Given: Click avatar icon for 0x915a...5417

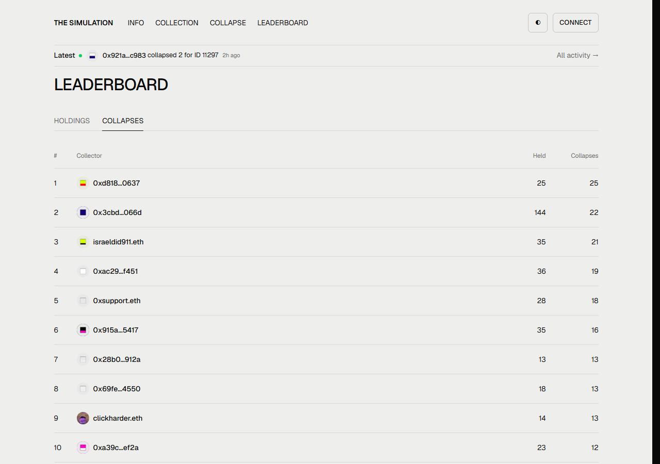Looking at the screenshot, I should 83,330.
